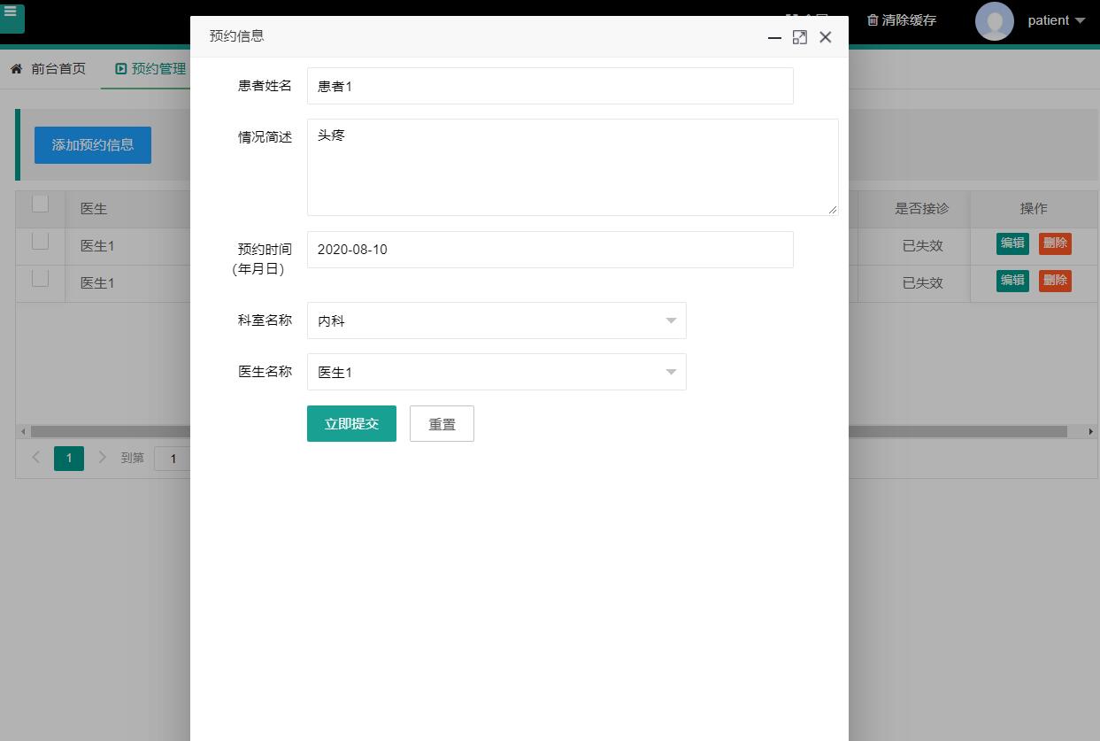Viewport: 1100px width, 741px height.
Task: Click the home icon on 前台首页
Action: [15, 68]
